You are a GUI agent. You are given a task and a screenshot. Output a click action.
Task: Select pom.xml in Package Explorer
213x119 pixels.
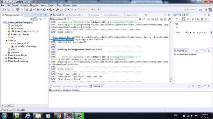coord(15,52)
